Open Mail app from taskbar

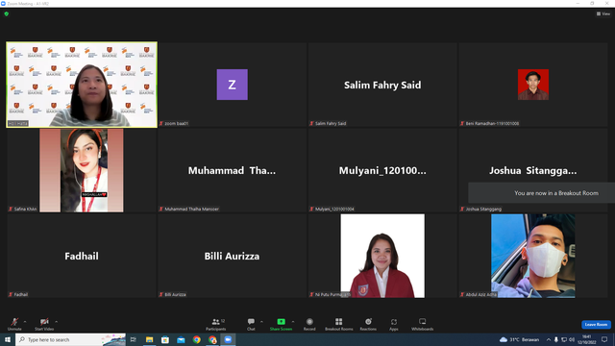coord(181,339)
